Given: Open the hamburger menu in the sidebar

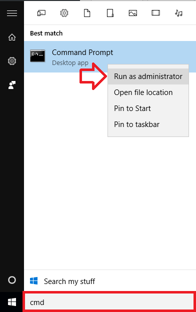Looking at the screenshot, I should [12, 13].
